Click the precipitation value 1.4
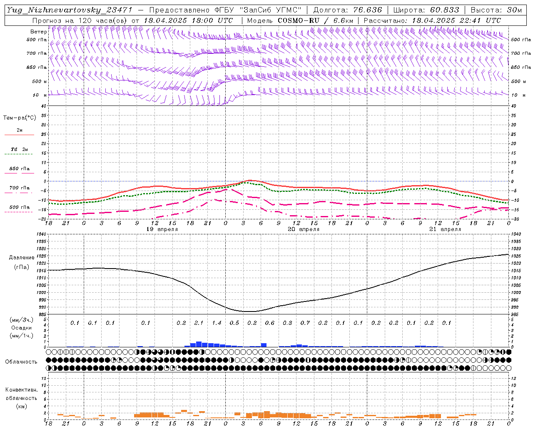Image resolution: width=533 pixels, height=427 pixels. click(x=217, y=323)
